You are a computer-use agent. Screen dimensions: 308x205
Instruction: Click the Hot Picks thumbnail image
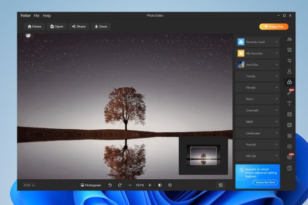click(241, 65)
